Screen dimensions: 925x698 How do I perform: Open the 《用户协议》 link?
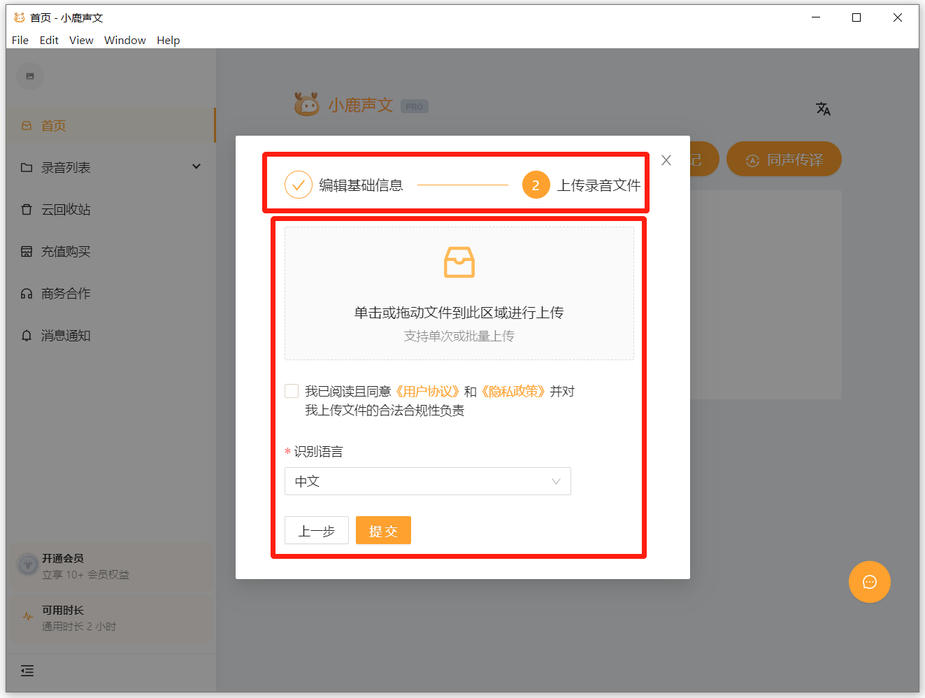click(x=427, y=391)
